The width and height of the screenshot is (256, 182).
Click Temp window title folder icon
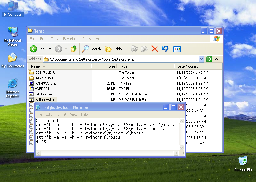point(30,31)
